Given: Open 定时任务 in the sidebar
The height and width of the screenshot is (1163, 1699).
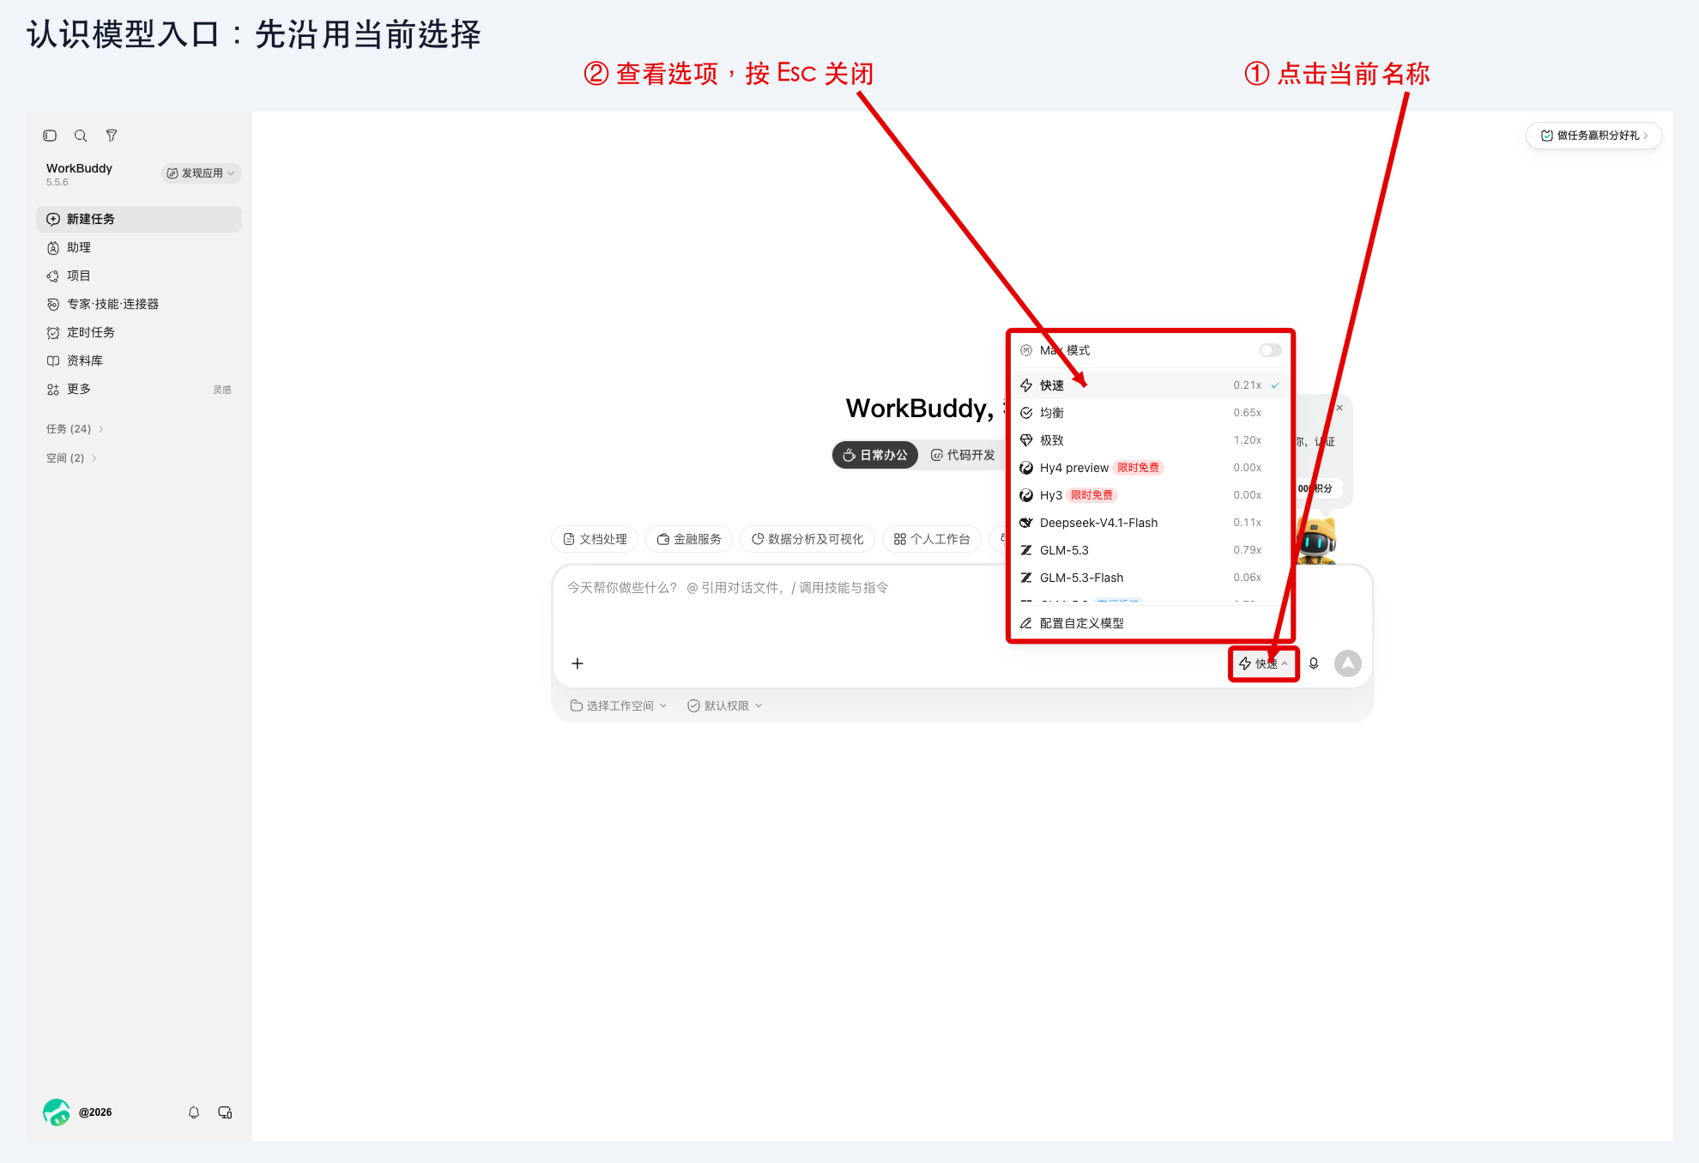Looking at the screenshot, I should (x=139, y=332).
